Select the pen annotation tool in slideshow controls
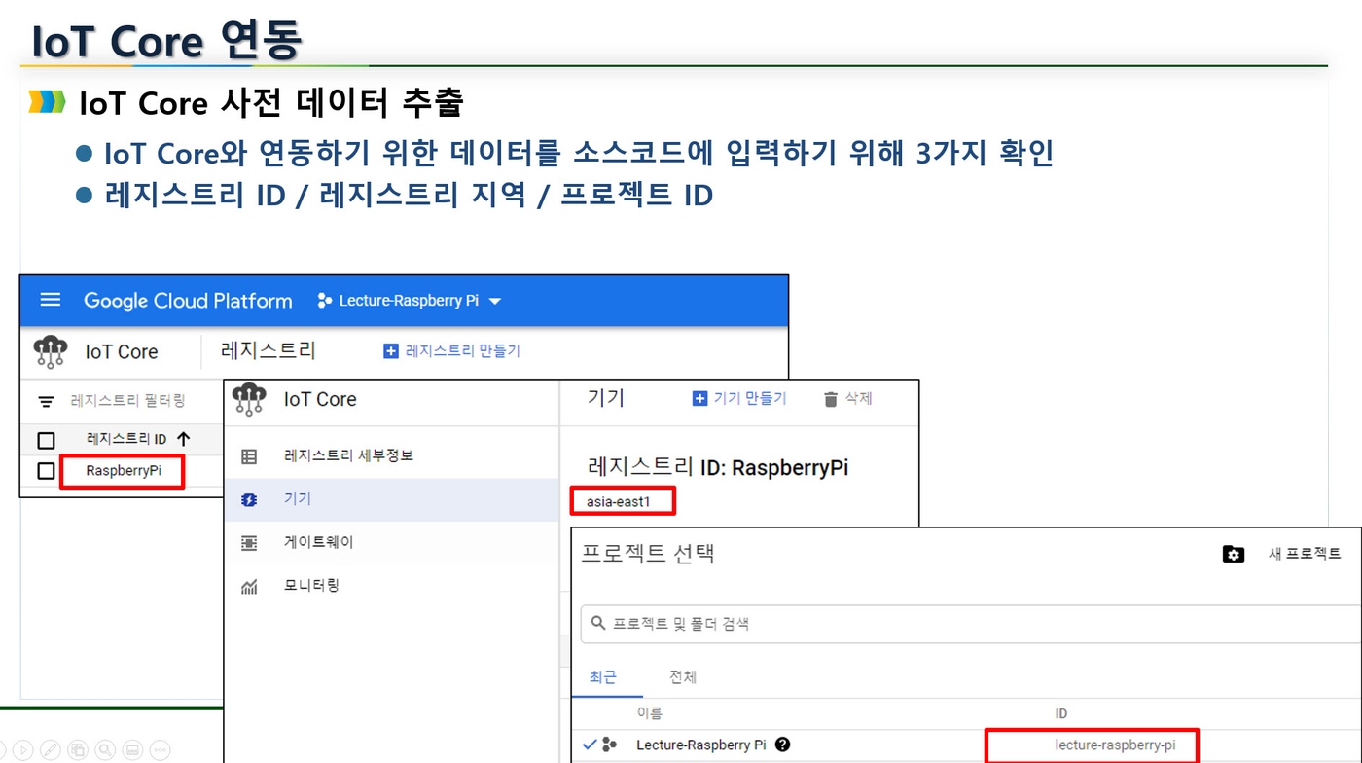This screenshot has width=1362, height=763. tap(50, 750)
